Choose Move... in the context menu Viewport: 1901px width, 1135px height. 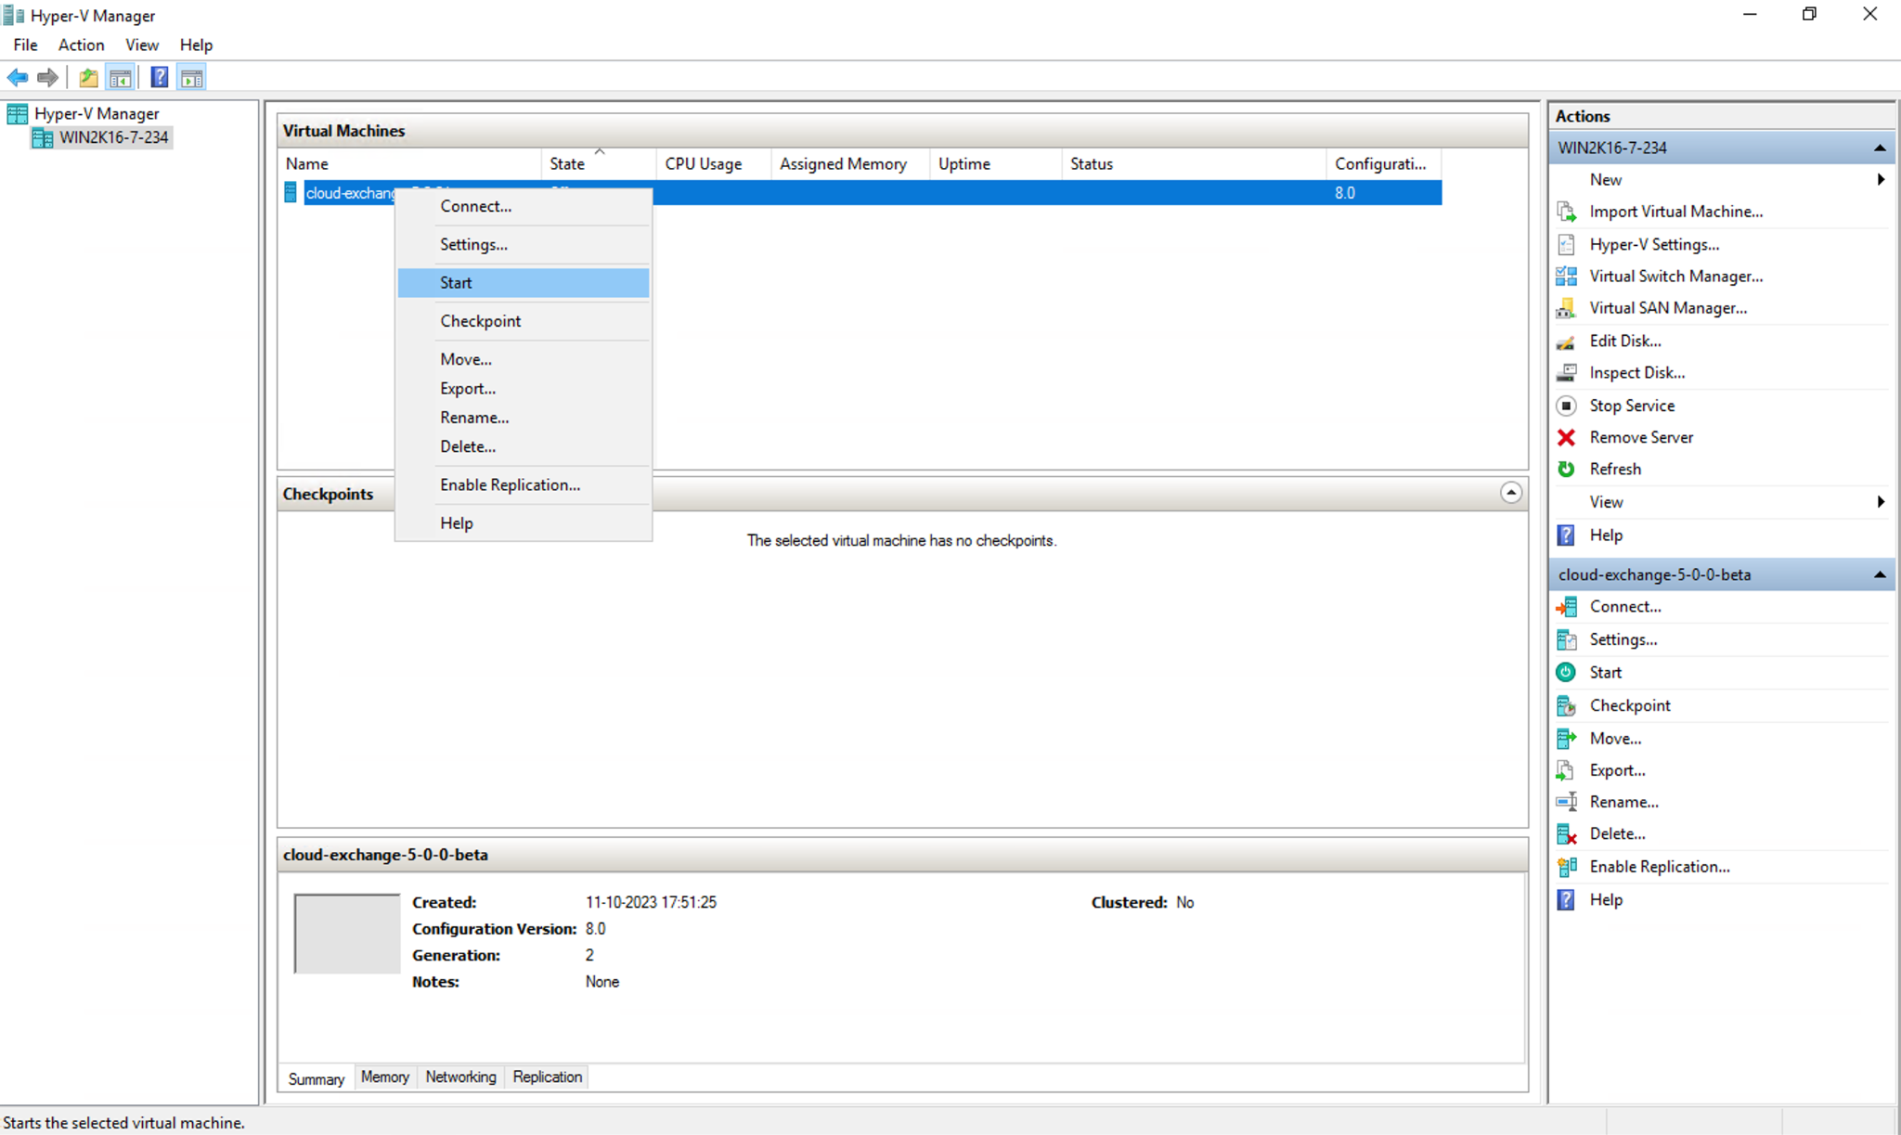coord(524,359)
